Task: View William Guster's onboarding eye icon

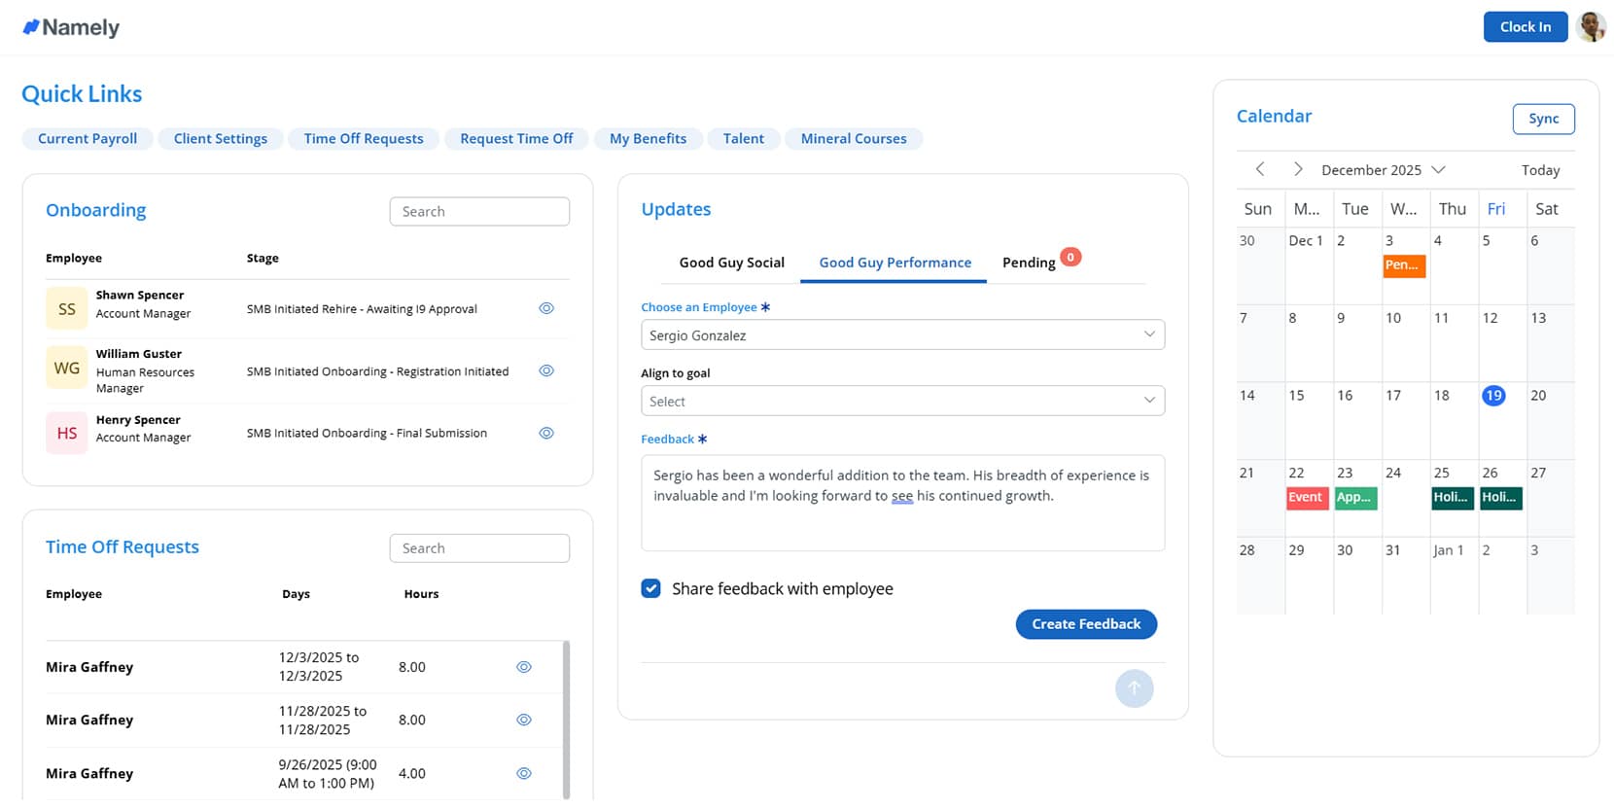Action: (x=546, y=370)
